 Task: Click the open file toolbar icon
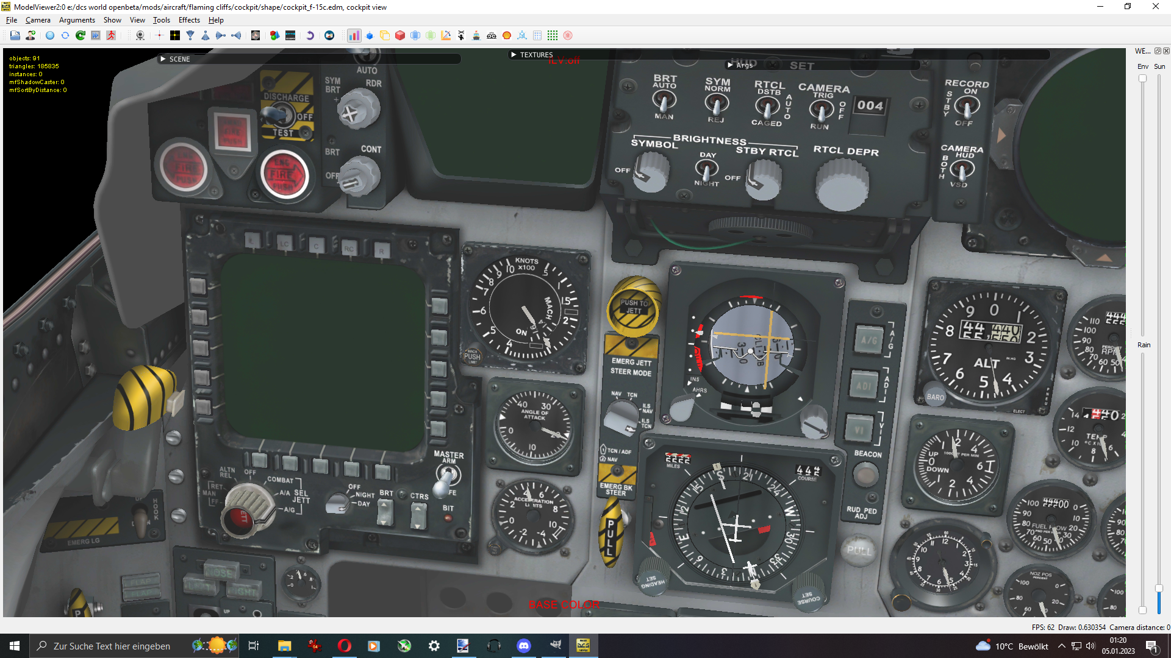click(15, 35)
